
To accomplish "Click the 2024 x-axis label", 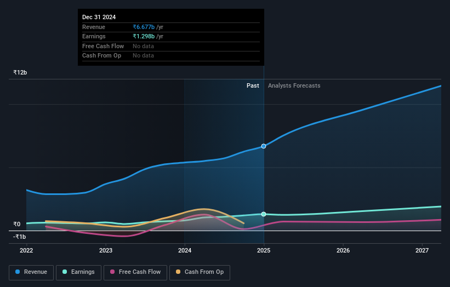I will click(185, 251).
